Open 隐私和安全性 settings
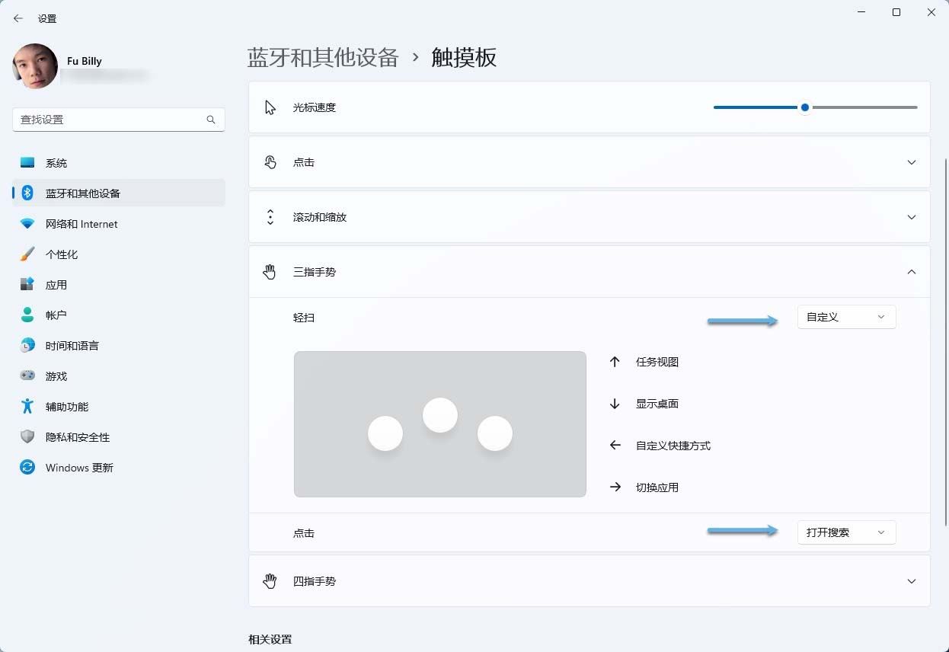 click(x=76, y=436)
